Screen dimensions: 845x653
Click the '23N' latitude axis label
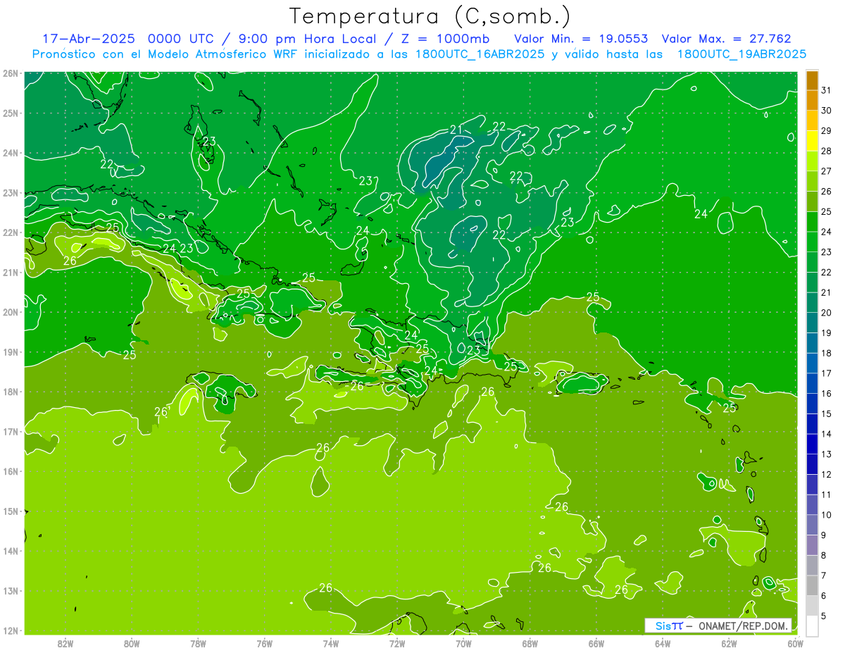click(11, 193)
